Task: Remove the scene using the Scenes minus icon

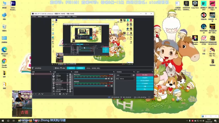Action: (36, 94)
